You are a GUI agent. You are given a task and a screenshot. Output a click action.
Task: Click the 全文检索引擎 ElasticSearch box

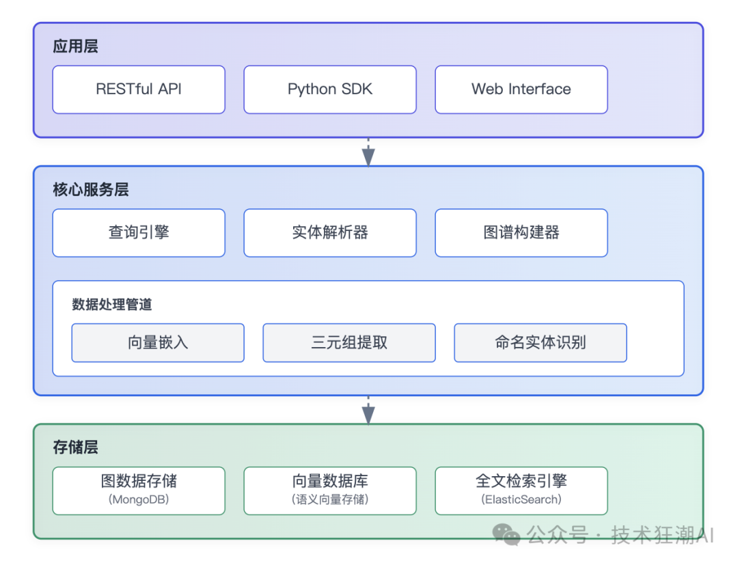coord(521,491)
